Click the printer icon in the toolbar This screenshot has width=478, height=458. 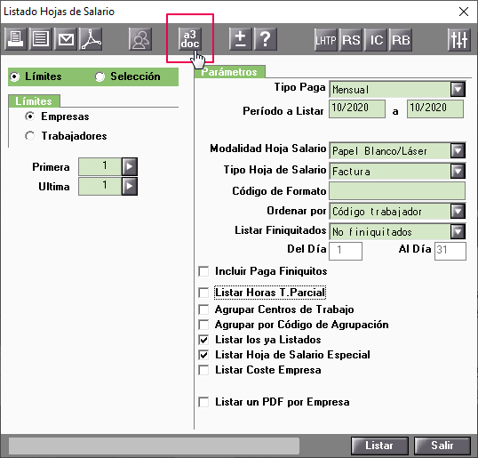click(15, 39)
